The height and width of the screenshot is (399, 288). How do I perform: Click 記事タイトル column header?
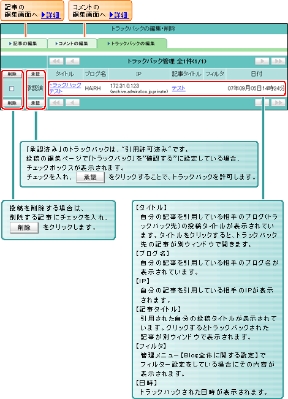point(186,74)
